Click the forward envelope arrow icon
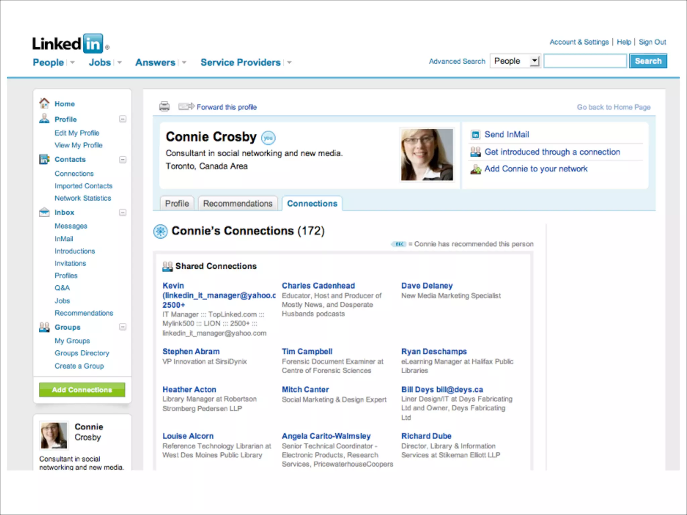This screenshot has width=687, height=515. [x=186, y=107]
